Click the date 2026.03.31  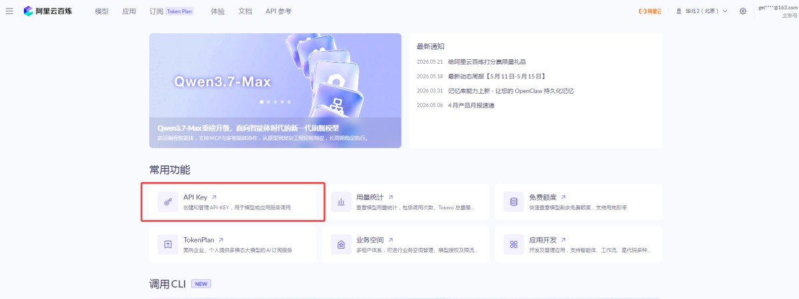tap(429, 90)
